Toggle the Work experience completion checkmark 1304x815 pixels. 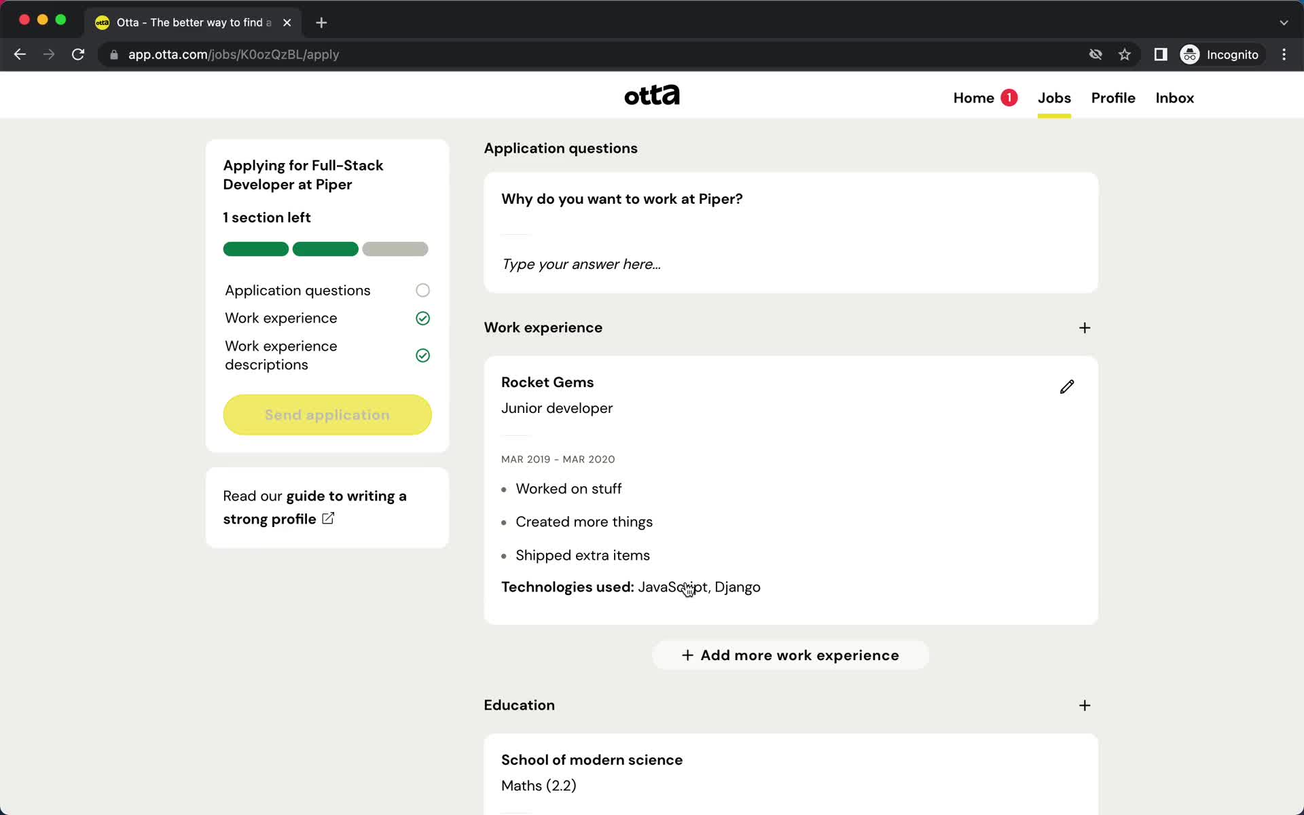point(422,317)
